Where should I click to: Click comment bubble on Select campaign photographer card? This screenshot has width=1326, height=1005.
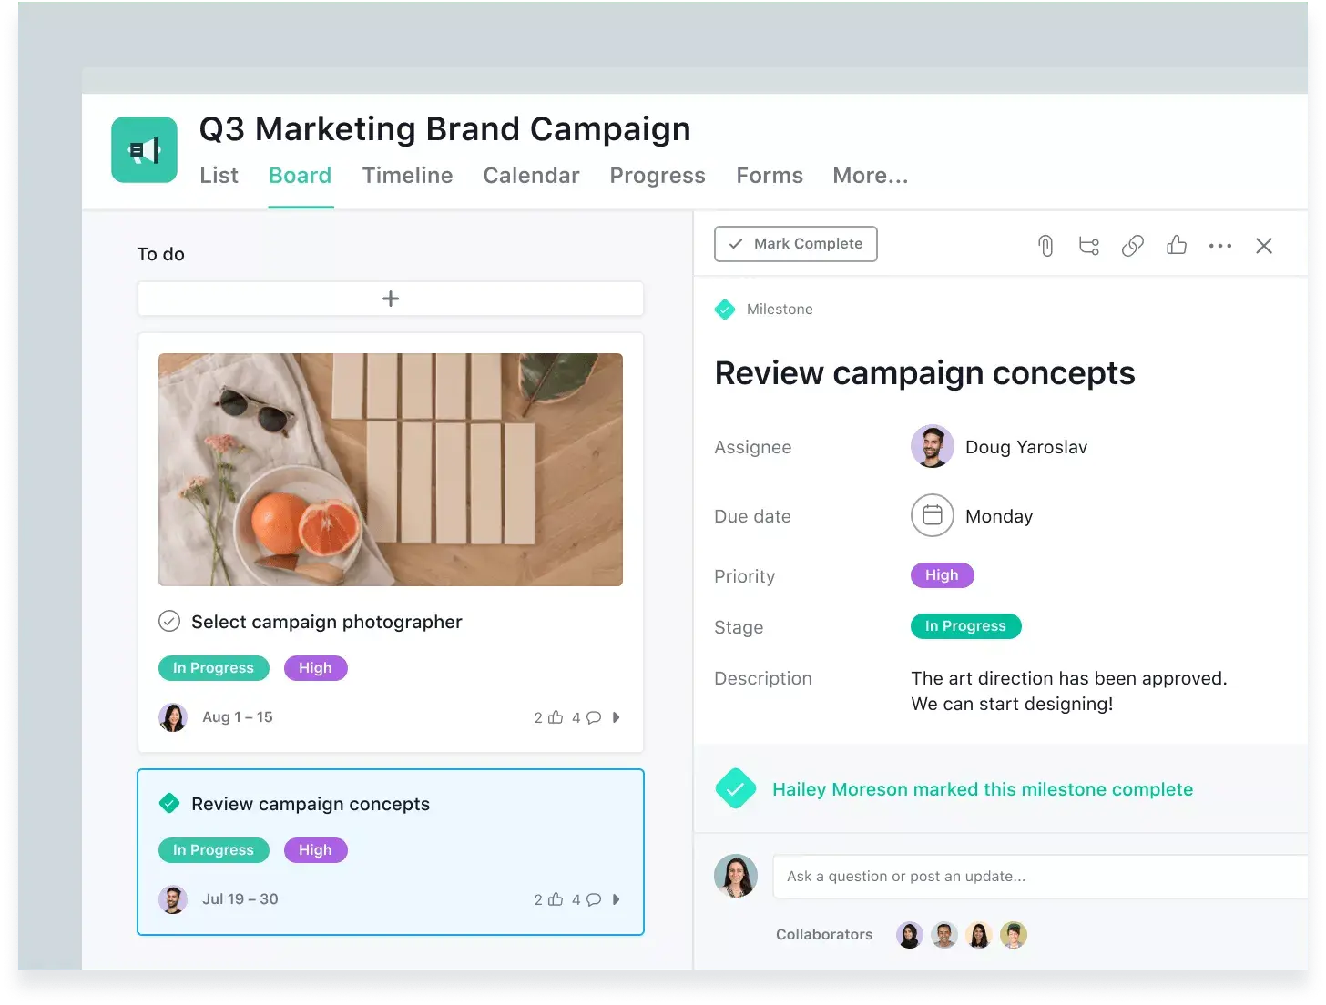[594, 717]
